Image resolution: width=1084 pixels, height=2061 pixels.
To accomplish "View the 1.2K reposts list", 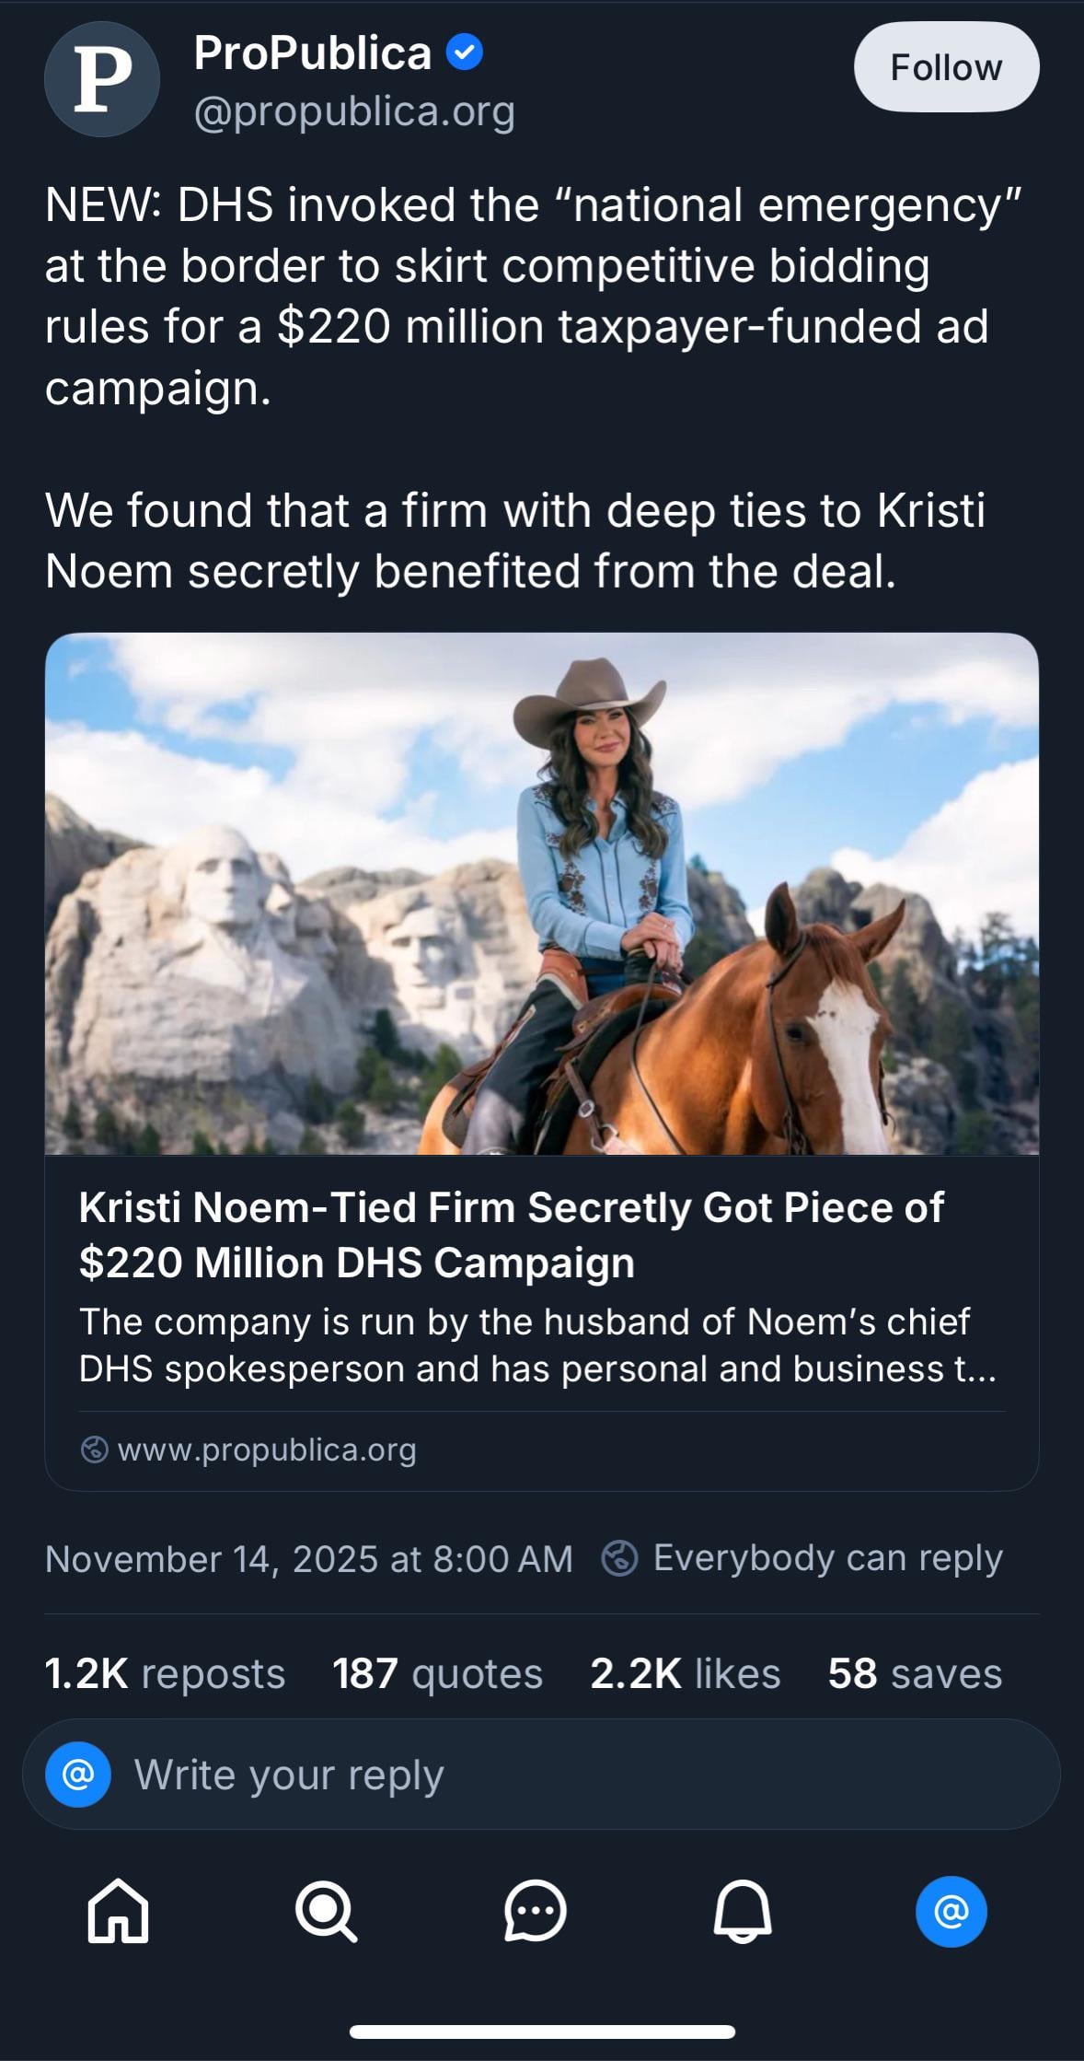I will [165, 1673].
